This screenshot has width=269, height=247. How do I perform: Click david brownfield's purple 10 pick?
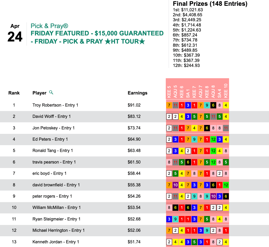[175, 185]
